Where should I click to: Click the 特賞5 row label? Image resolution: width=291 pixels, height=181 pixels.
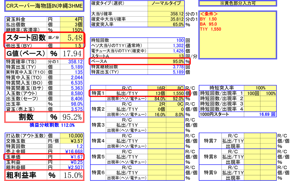[98, 157]
